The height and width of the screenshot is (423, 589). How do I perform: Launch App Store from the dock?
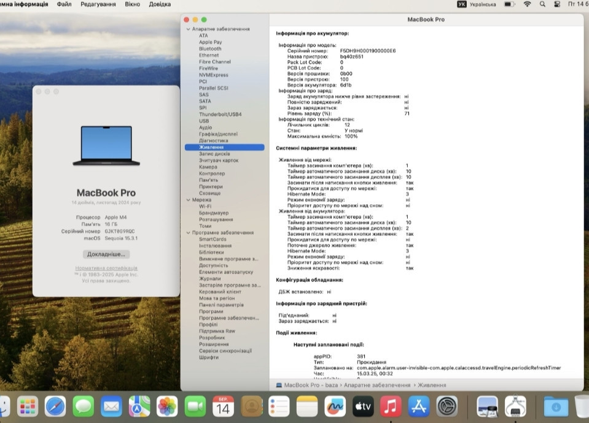419,406
